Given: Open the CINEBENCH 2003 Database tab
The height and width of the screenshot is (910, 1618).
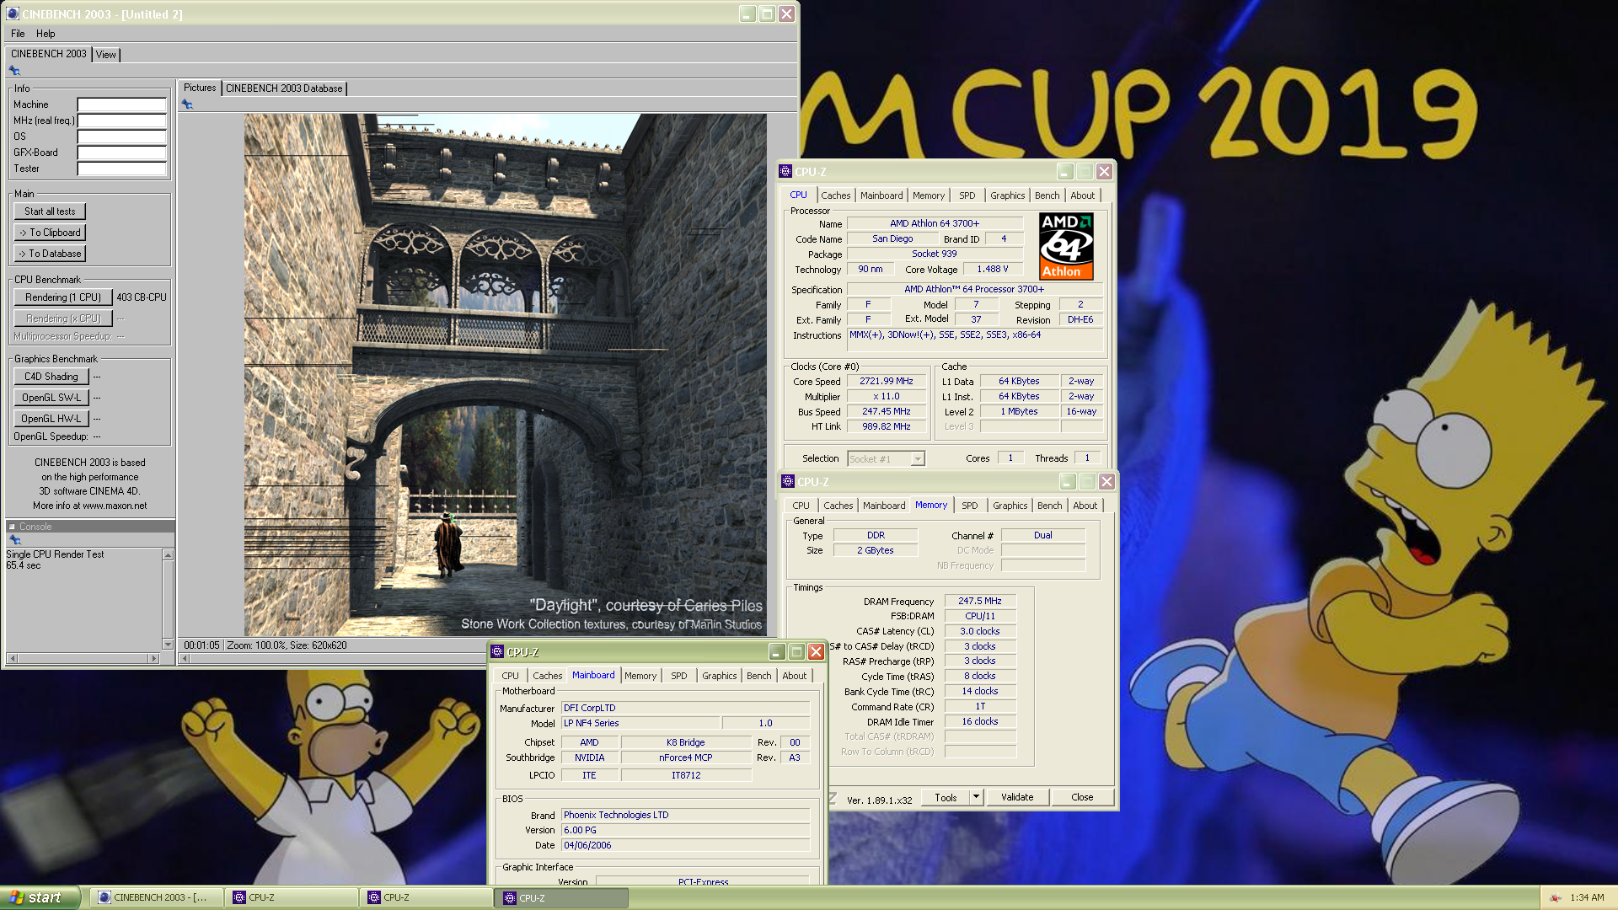Looking at the screenshot, I should pyautogui.click(x=284, y=88).
